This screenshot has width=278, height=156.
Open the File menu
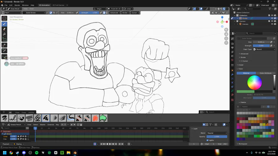(6, 5)
